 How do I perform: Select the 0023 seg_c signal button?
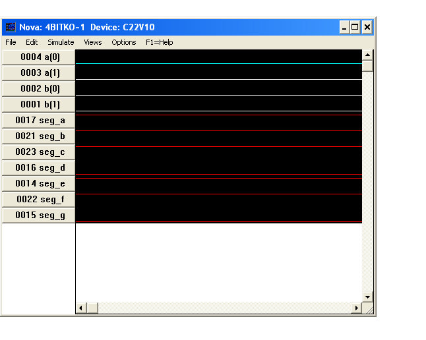tap(39, 152)
